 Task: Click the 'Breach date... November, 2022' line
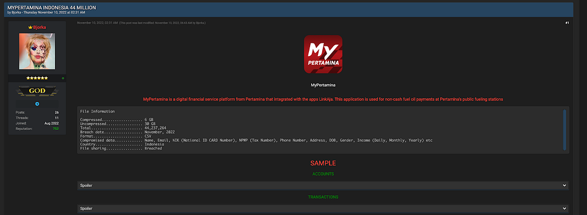pos(128,132)
